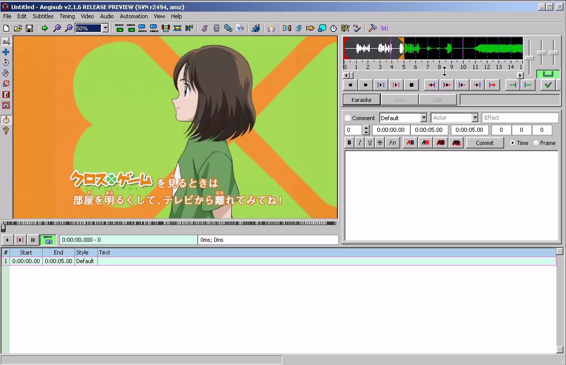
Task: Zoom video in with the plus magnifier
Action: (57, 28)
